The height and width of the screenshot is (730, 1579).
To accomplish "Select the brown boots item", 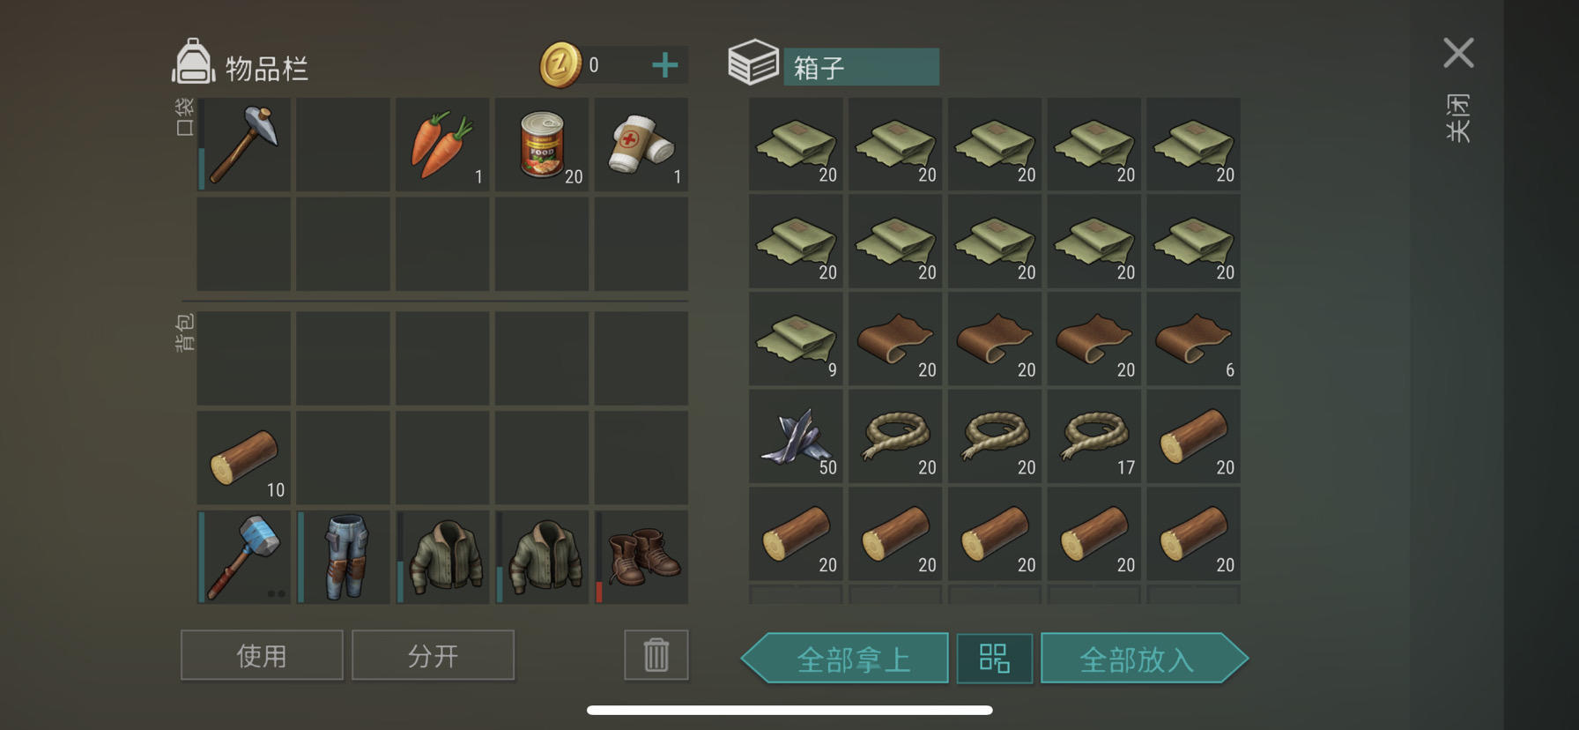I will point(641,557).
